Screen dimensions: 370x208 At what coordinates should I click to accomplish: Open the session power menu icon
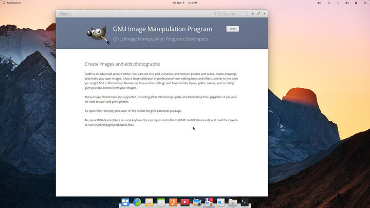(x=365, y=3)
